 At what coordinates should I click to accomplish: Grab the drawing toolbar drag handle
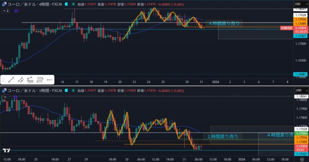[x=3, y=80]
